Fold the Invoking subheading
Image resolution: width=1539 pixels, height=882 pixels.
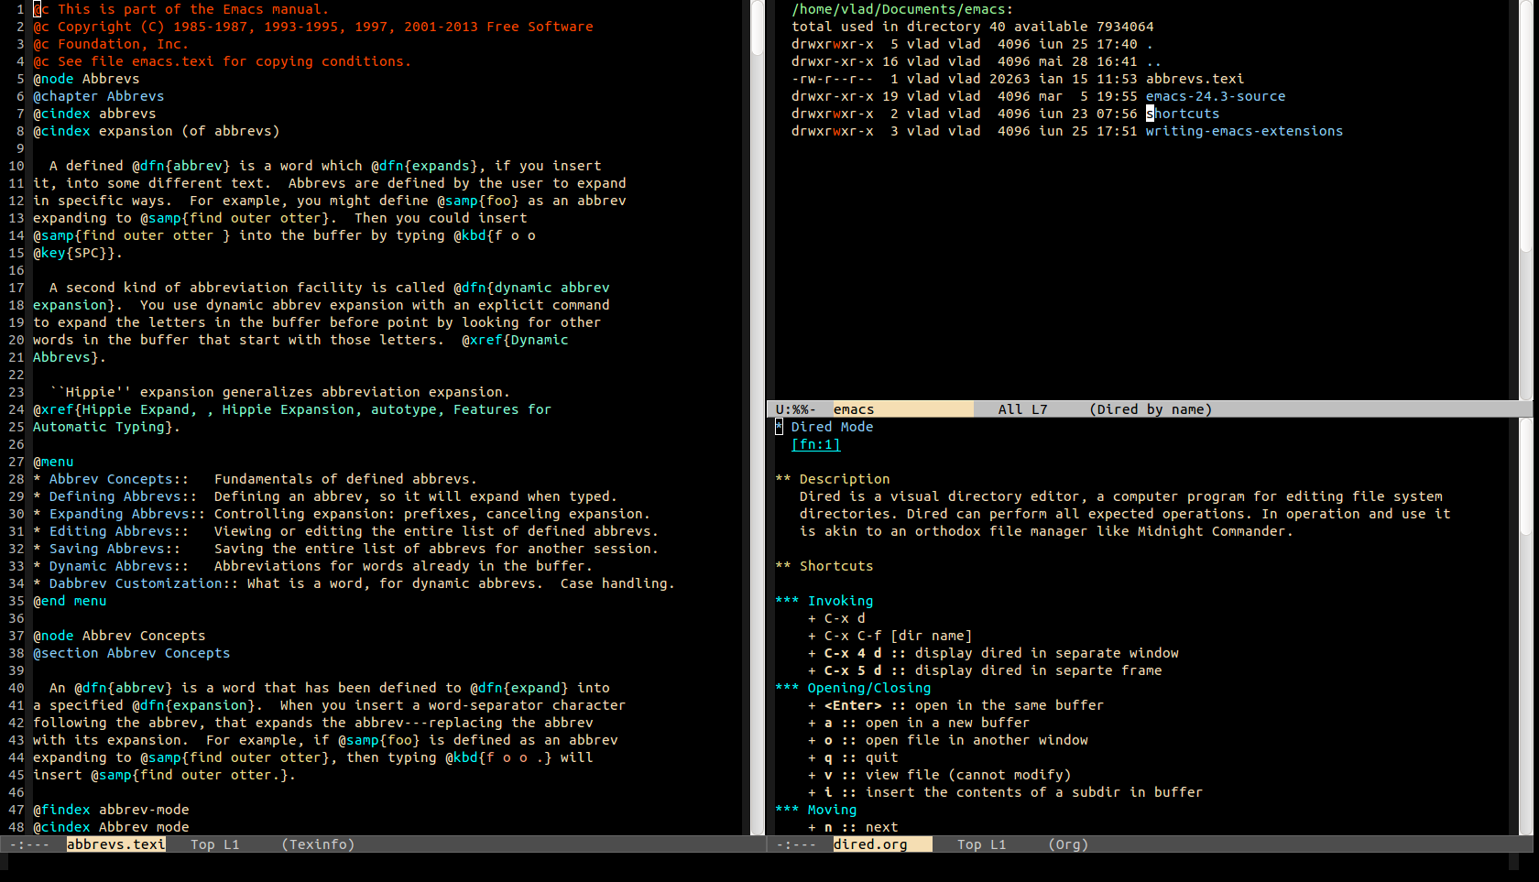824,601
